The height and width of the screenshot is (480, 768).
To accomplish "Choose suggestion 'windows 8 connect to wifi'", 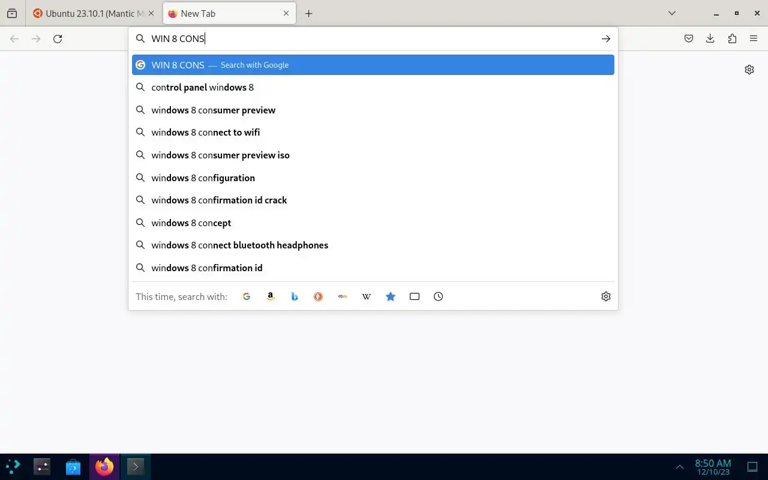I will [373, 133].
